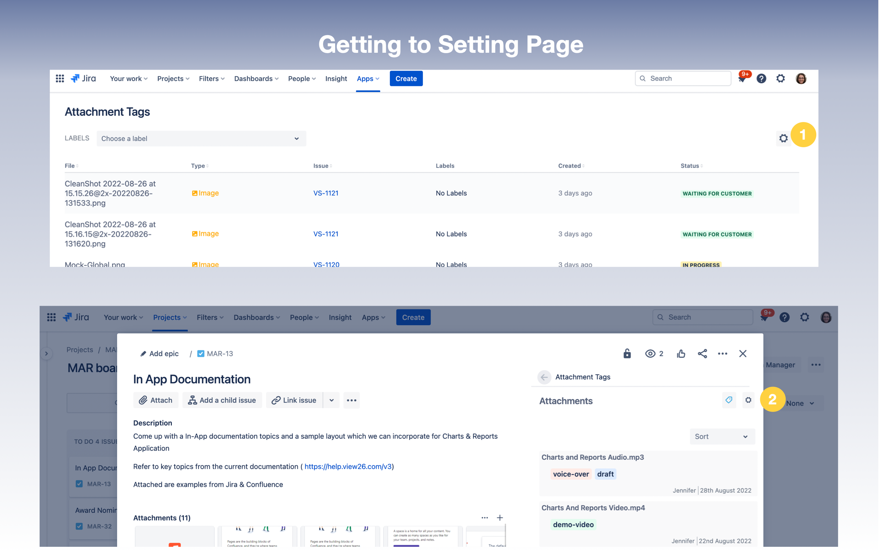Click the lock restriction icon
Screen dimensions: 879x553
pos(627,353)
